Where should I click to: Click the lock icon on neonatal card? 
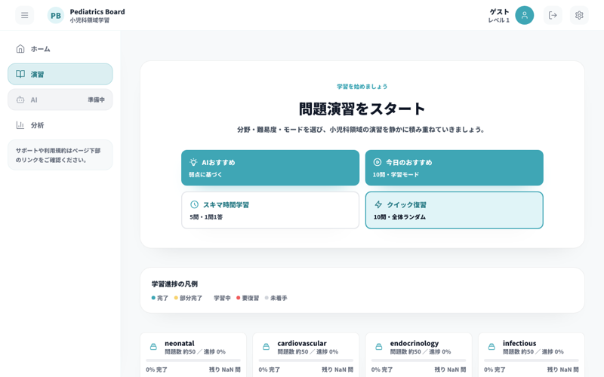[x=153, y=347]
